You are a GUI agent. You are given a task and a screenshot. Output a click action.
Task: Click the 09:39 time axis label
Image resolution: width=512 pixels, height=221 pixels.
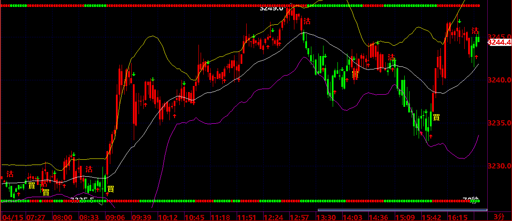(142, 217)
